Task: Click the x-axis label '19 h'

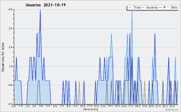Action: click(x=144, y=106)
